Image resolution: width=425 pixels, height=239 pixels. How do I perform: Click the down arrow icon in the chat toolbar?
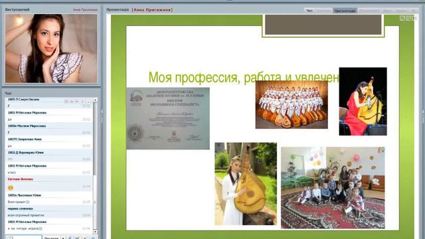point(88,102)
